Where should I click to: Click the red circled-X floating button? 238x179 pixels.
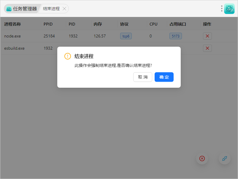[x=202, y=158]
